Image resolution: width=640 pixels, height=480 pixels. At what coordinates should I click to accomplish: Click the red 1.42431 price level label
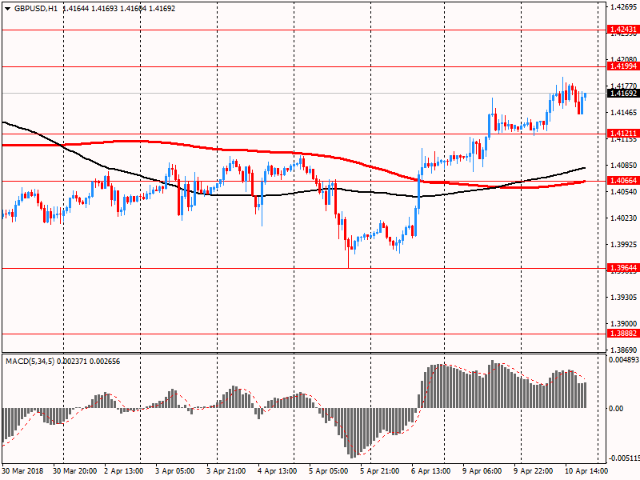click(622, 30)
